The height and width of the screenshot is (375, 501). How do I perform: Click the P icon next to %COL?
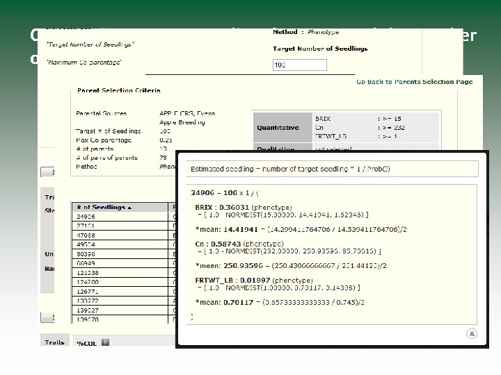105,342
